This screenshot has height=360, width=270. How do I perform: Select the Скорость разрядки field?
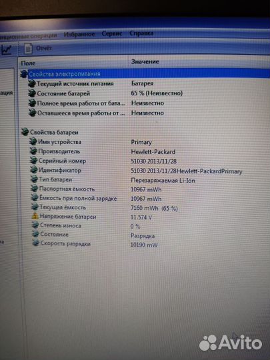(x=65, y=243)
